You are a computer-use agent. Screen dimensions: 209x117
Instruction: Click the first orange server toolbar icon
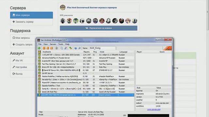point(44,48)
